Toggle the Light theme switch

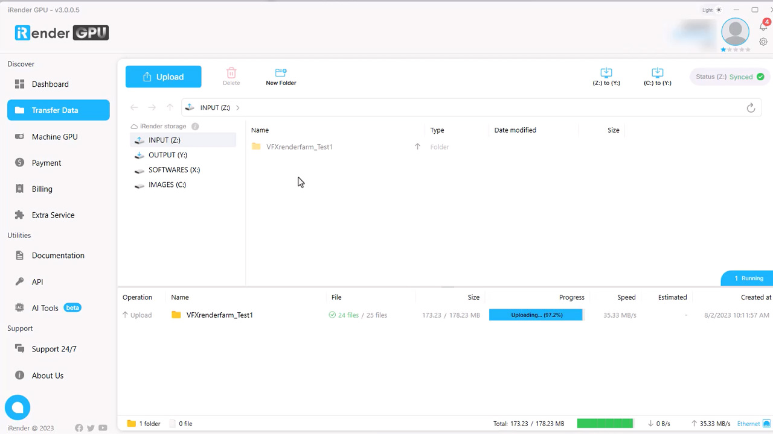(x=711, y=10)
